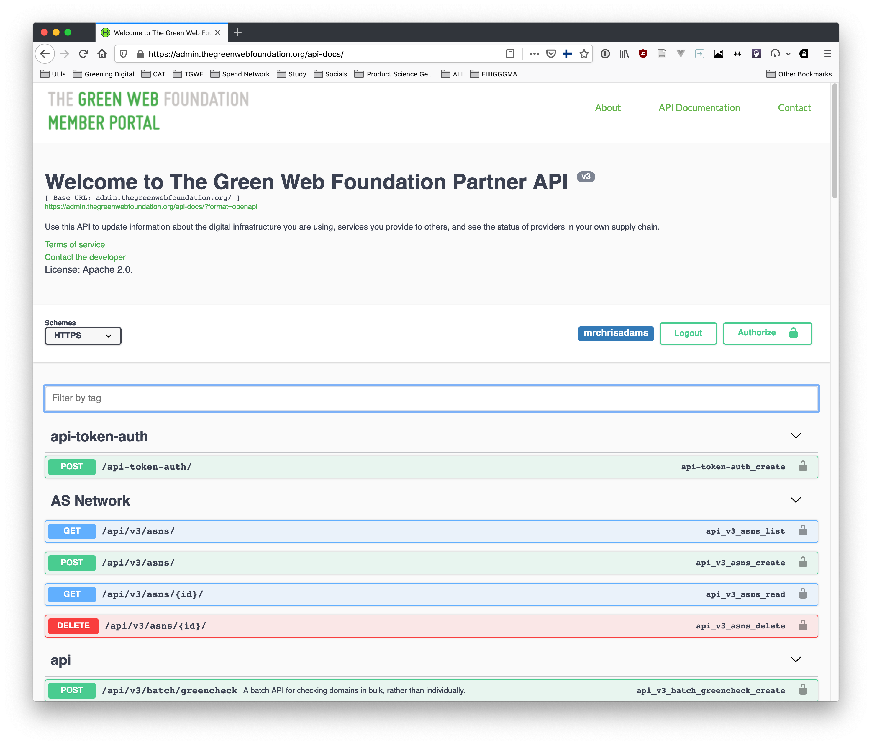
Task: Close the Green Web Foundation tab
Action: pos(218,32)
